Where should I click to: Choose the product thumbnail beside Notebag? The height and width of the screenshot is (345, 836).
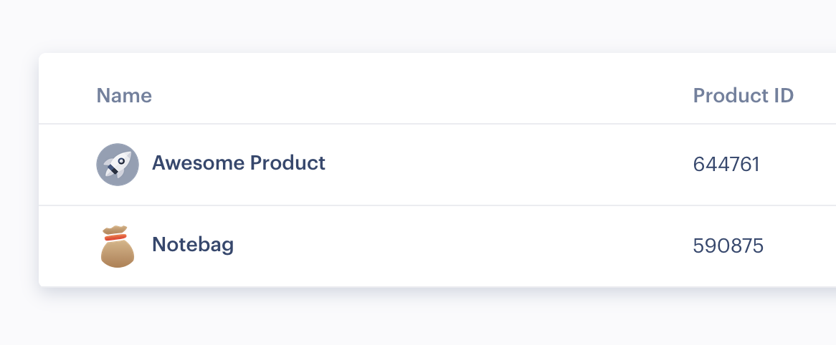click(118, 246)
